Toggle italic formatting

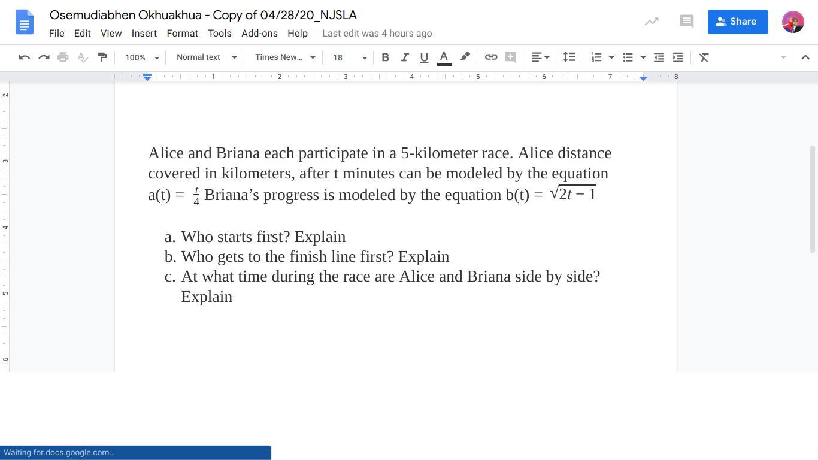[405, 57]
